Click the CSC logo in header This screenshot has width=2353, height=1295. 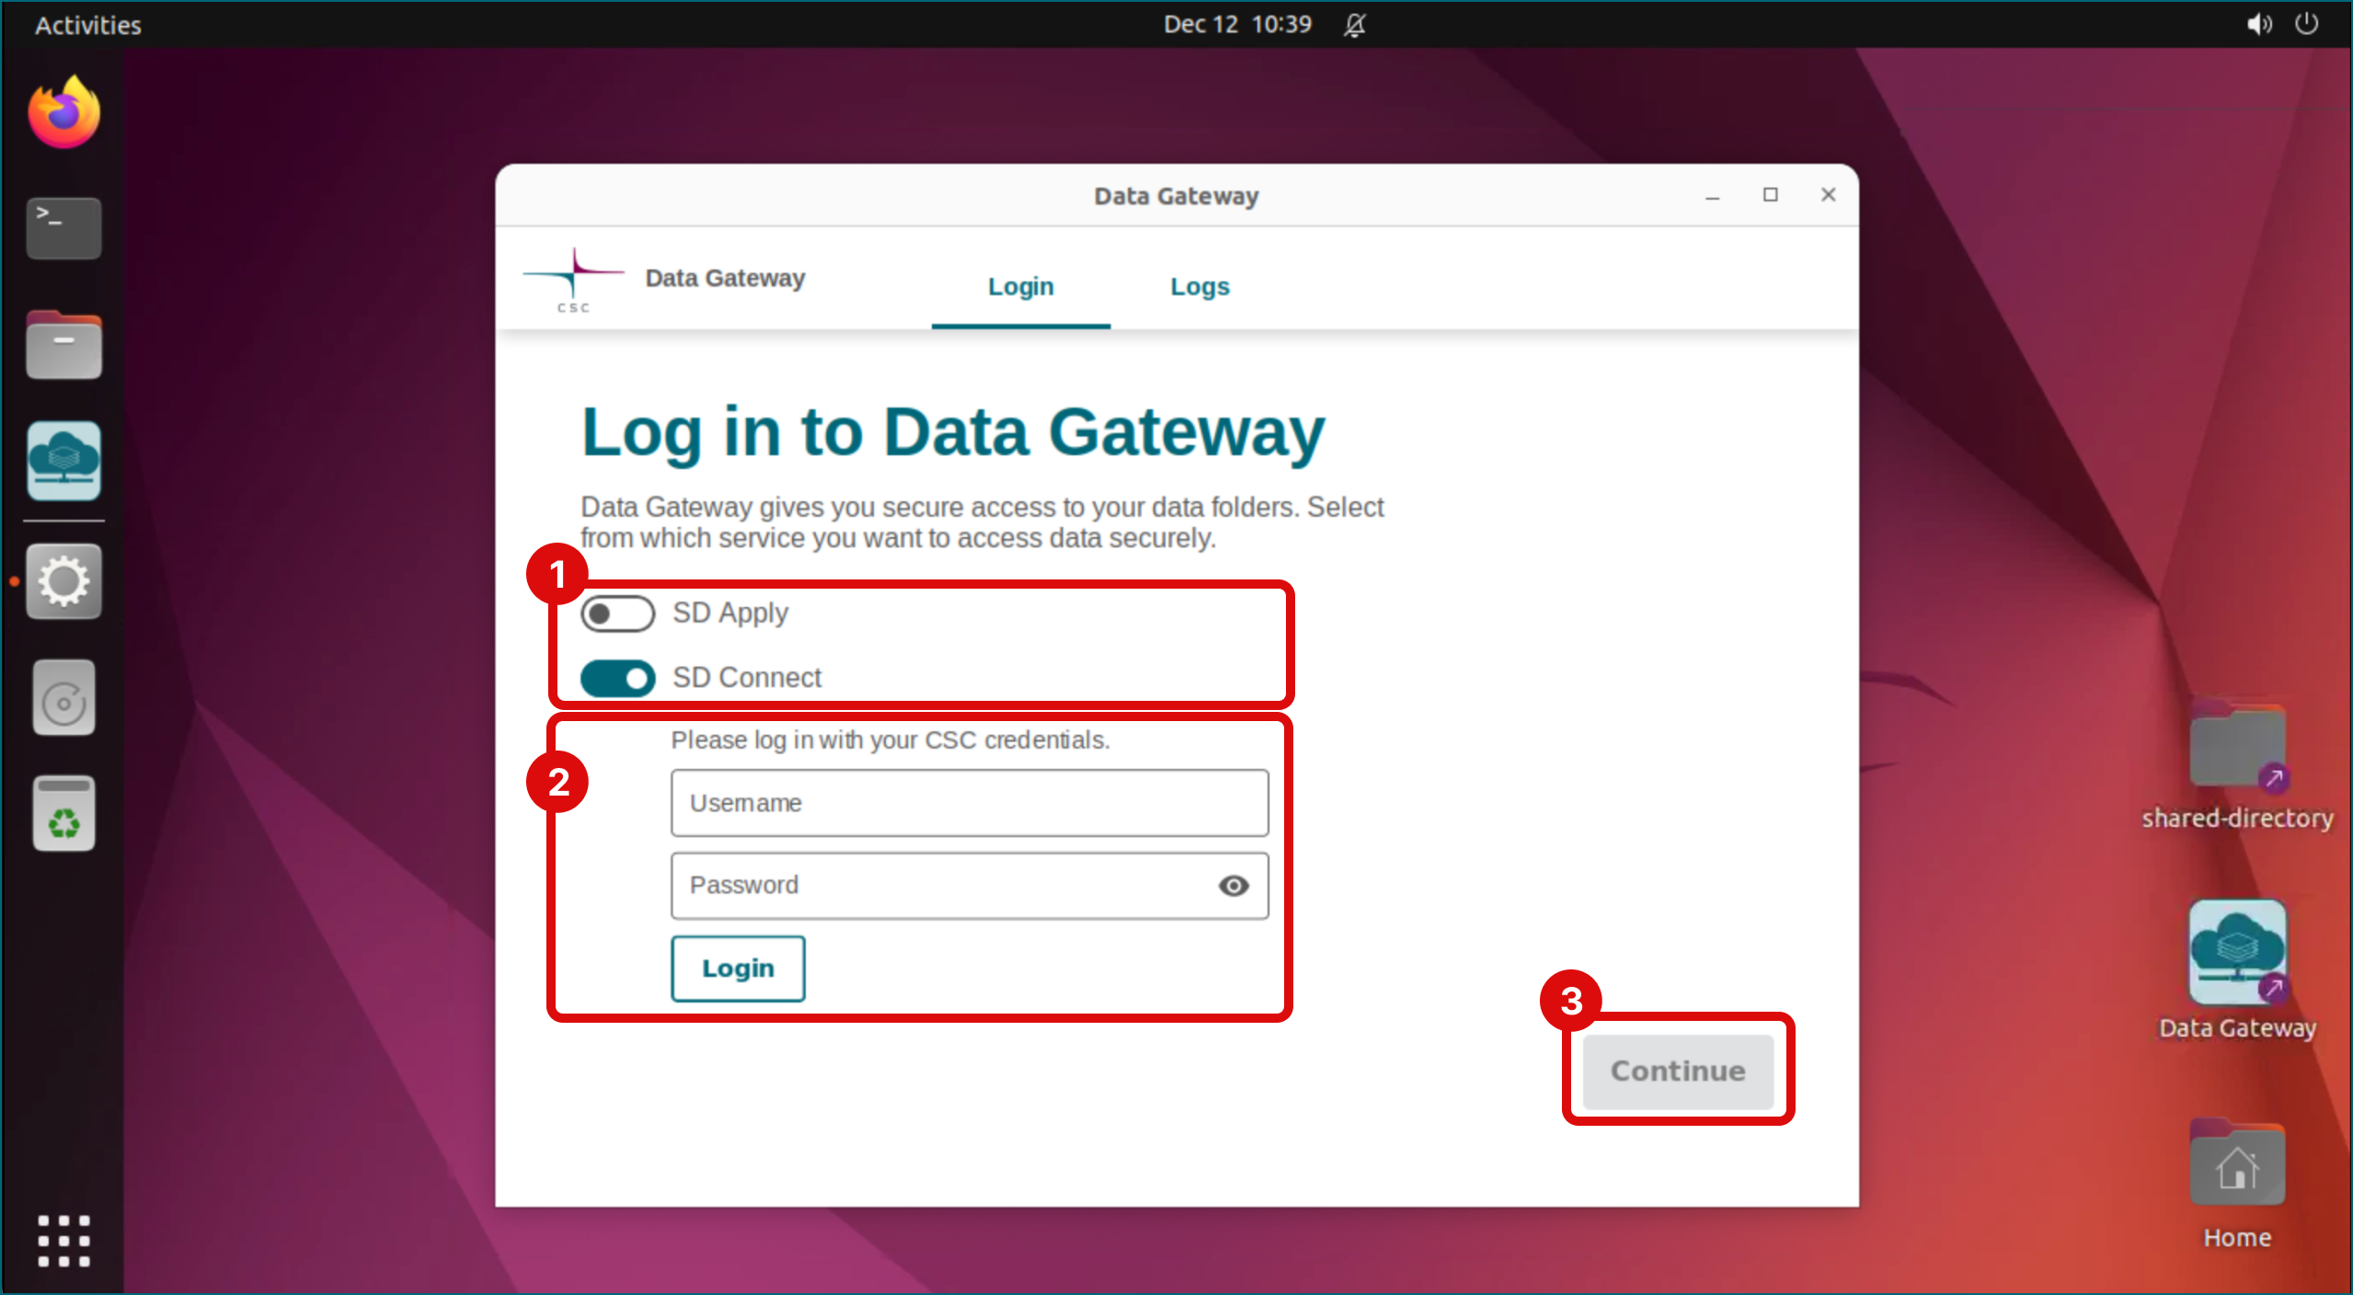(x=573, y=280)
